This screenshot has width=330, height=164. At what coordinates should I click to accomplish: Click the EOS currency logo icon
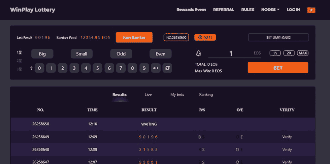198,53
